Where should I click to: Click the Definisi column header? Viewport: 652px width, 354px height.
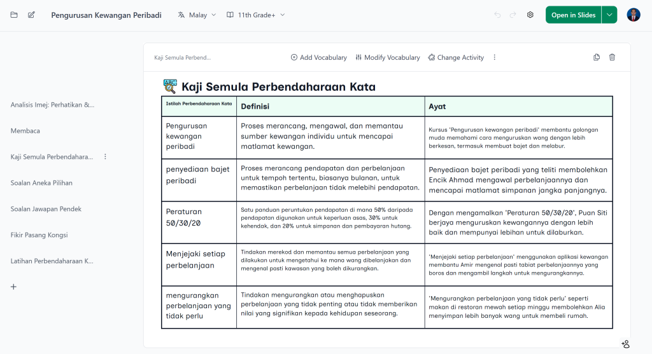(330, 106)
